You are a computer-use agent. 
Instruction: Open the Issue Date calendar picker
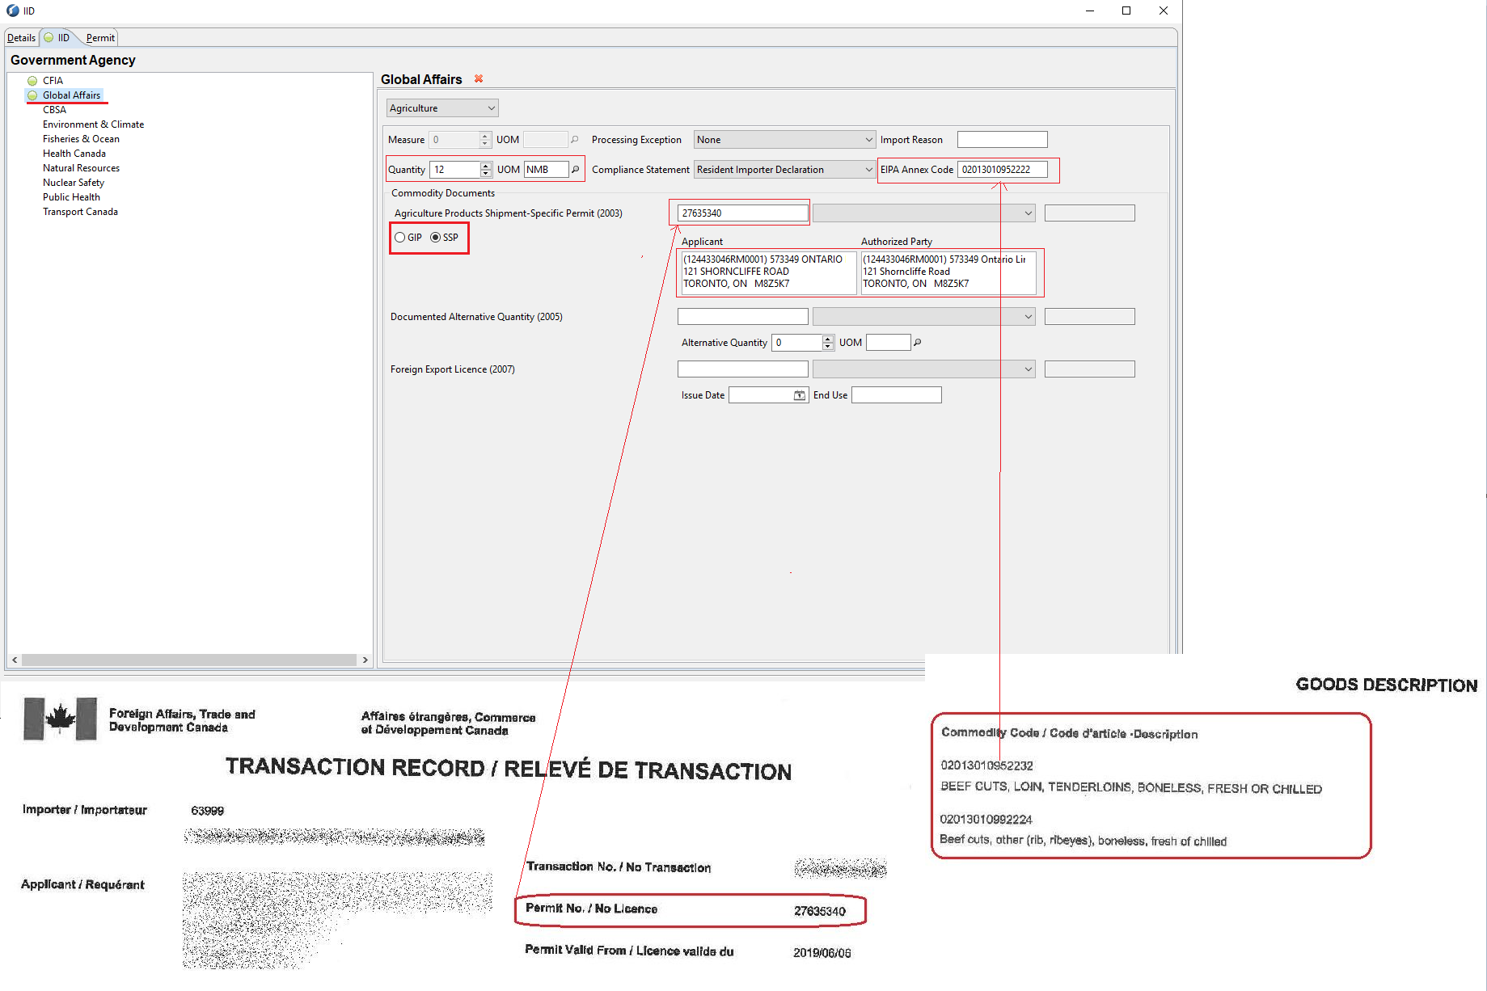800,395
